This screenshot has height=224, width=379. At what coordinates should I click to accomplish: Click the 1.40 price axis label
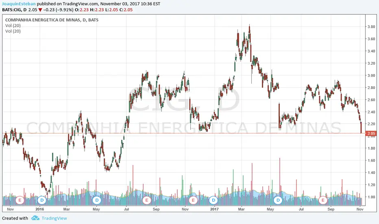click(x=371, y=172)
